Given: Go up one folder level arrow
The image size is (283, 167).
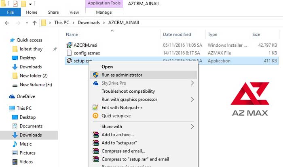Looking at the screenshot, I should pyautogui.click(x=34, y=23).
